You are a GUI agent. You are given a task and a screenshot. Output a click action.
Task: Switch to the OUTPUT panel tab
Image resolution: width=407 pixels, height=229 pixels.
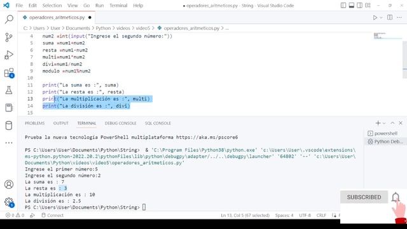tap(61, 123)
